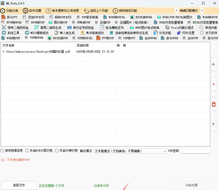Open the 输出模式 dropdown

coord(165,151)
